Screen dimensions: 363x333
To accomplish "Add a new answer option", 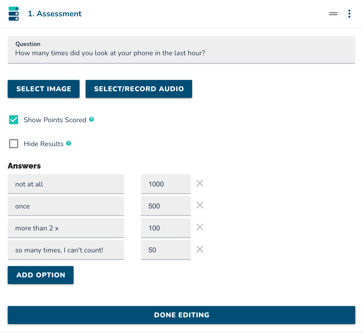I will coord(41,275).
